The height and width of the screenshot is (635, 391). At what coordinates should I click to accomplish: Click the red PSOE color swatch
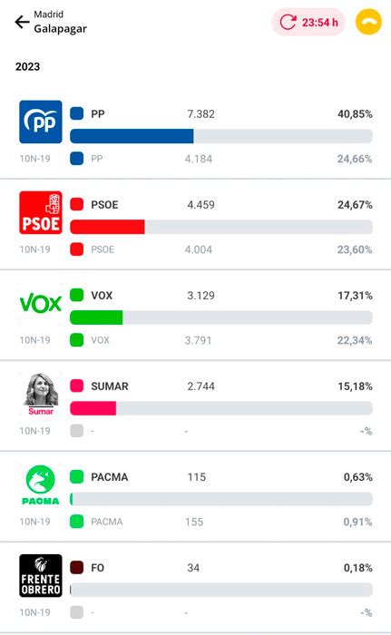click(76, 204)
